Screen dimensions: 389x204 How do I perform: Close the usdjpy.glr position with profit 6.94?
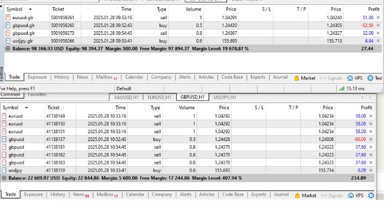(378, 41)
